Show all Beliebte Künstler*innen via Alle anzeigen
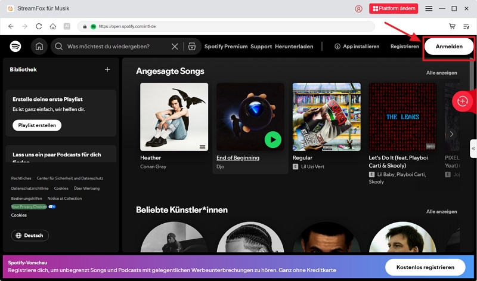This screenshot has height=281, width=477. (441, 212)
